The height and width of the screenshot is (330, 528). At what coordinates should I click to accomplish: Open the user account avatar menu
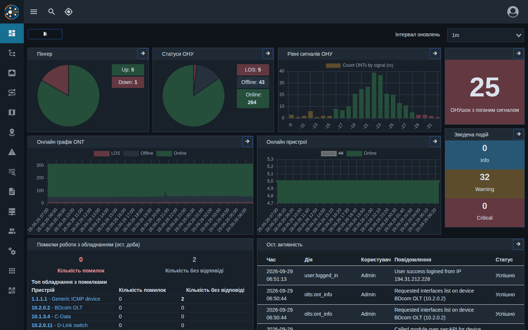[x=513, y=12]
